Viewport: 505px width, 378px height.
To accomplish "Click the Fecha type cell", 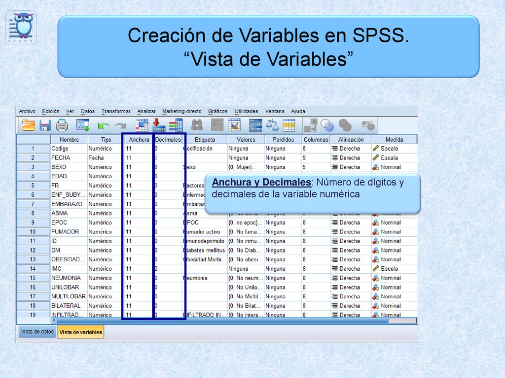I will (105, 158).
